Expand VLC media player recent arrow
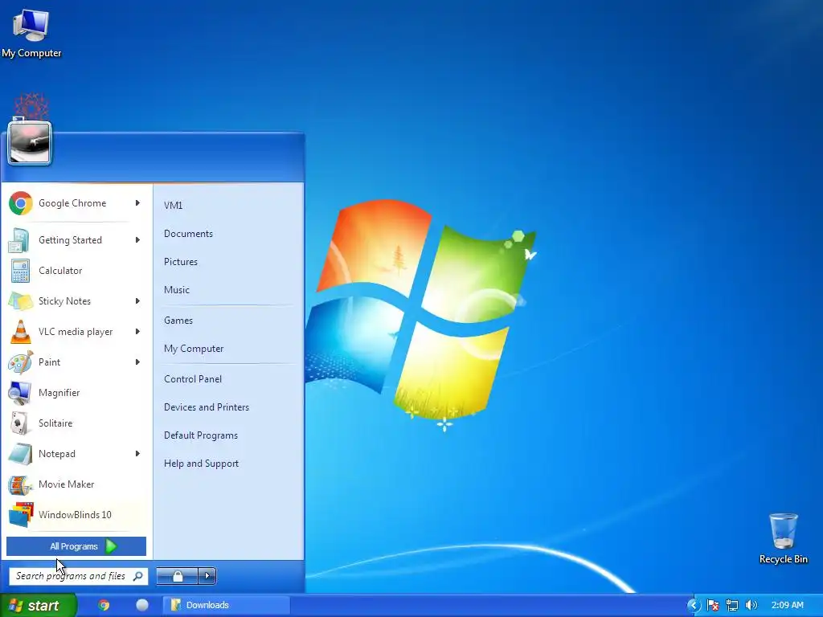Viewport: 823px width, 617px height. coord(137,331)
